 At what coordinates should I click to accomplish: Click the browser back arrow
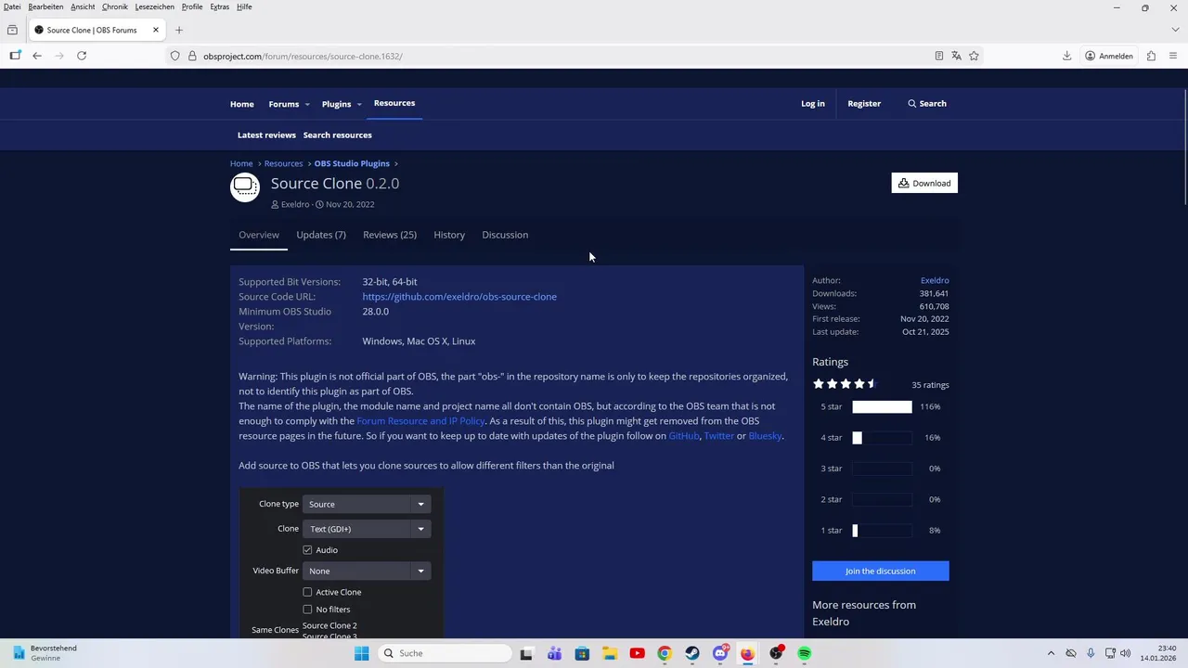pyautogui.click(x=37, y=56)
